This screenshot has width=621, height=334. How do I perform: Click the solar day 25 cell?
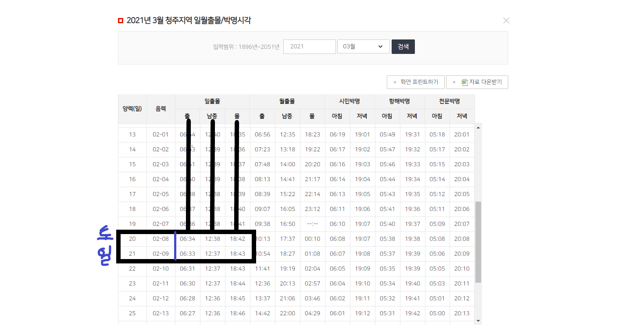132,313
